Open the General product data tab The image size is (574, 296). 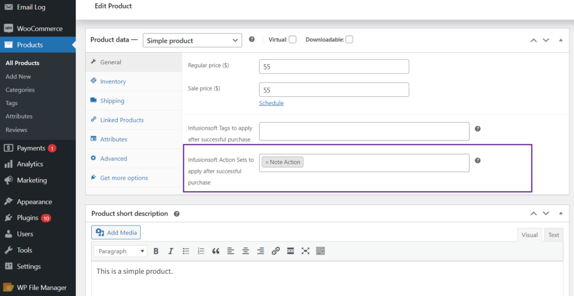(x=133, y=62)
